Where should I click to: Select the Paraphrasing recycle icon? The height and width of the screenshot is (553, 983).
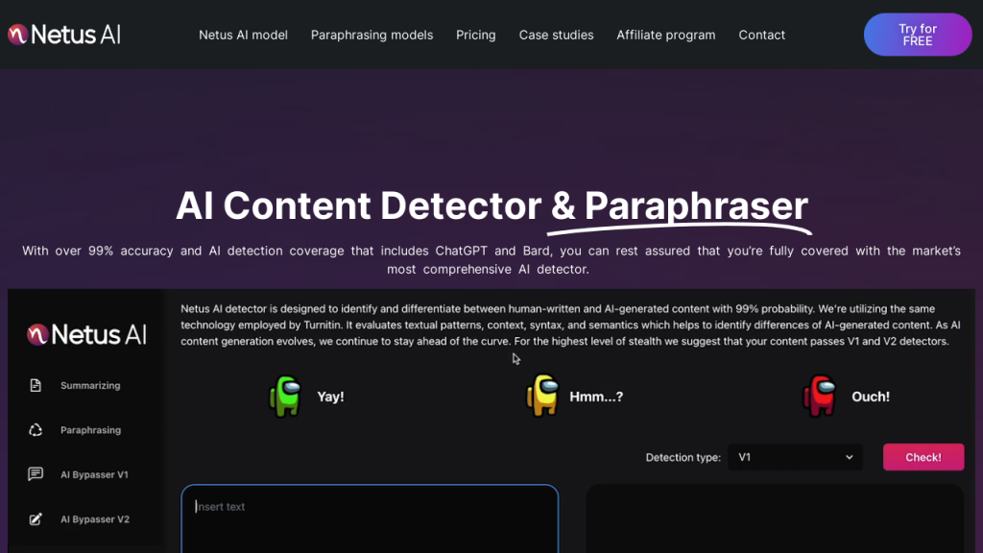pos(36,430)
